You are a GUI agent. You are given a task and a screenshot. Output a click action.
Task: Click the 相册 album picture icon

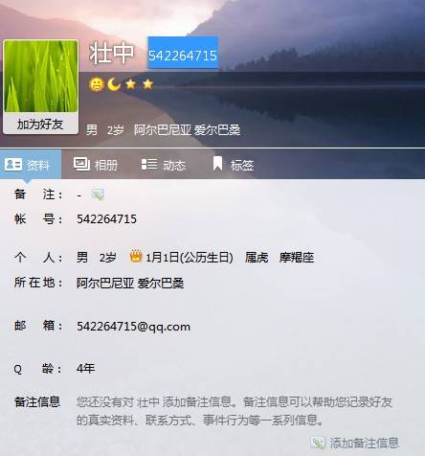pyautogui.click(x=81, y=164)
